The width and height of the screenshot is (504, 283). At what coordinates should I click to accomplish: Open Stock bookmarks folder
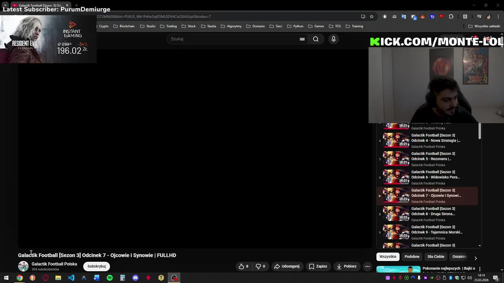[189, 26]
